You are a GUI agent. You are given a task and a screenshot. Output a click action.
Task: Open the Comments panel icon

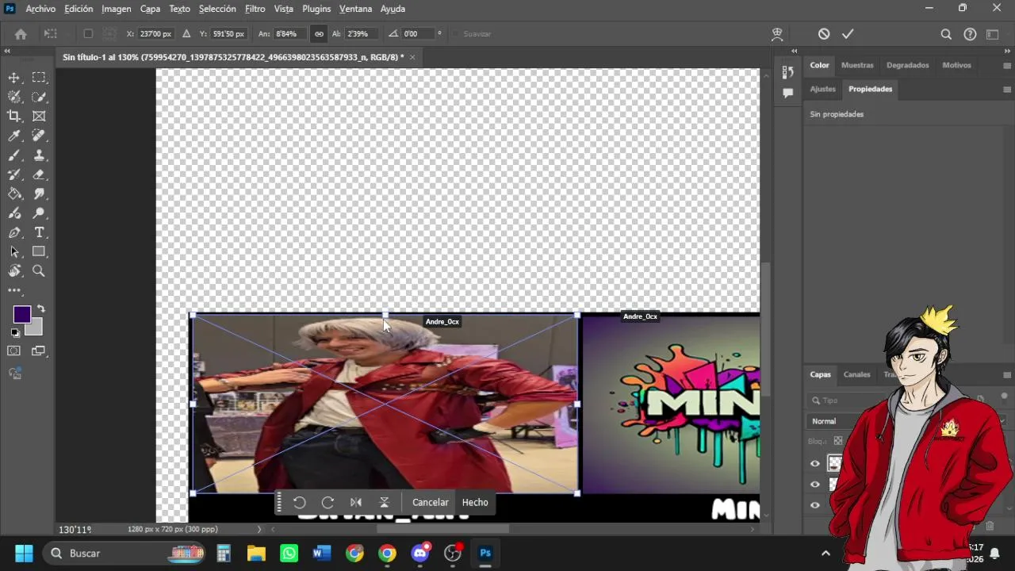coord(787,93)
